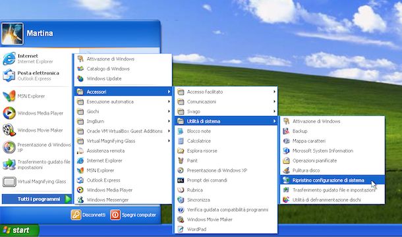Viewport: 402px width, 237px height.
Task: Open Assistenza remota
Action: [123, 151]
